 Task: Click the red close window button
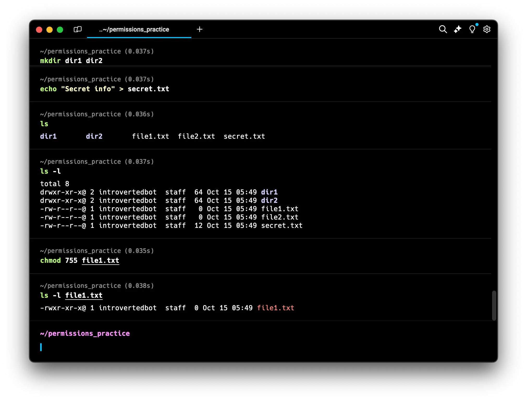click(x=39, y=30)
